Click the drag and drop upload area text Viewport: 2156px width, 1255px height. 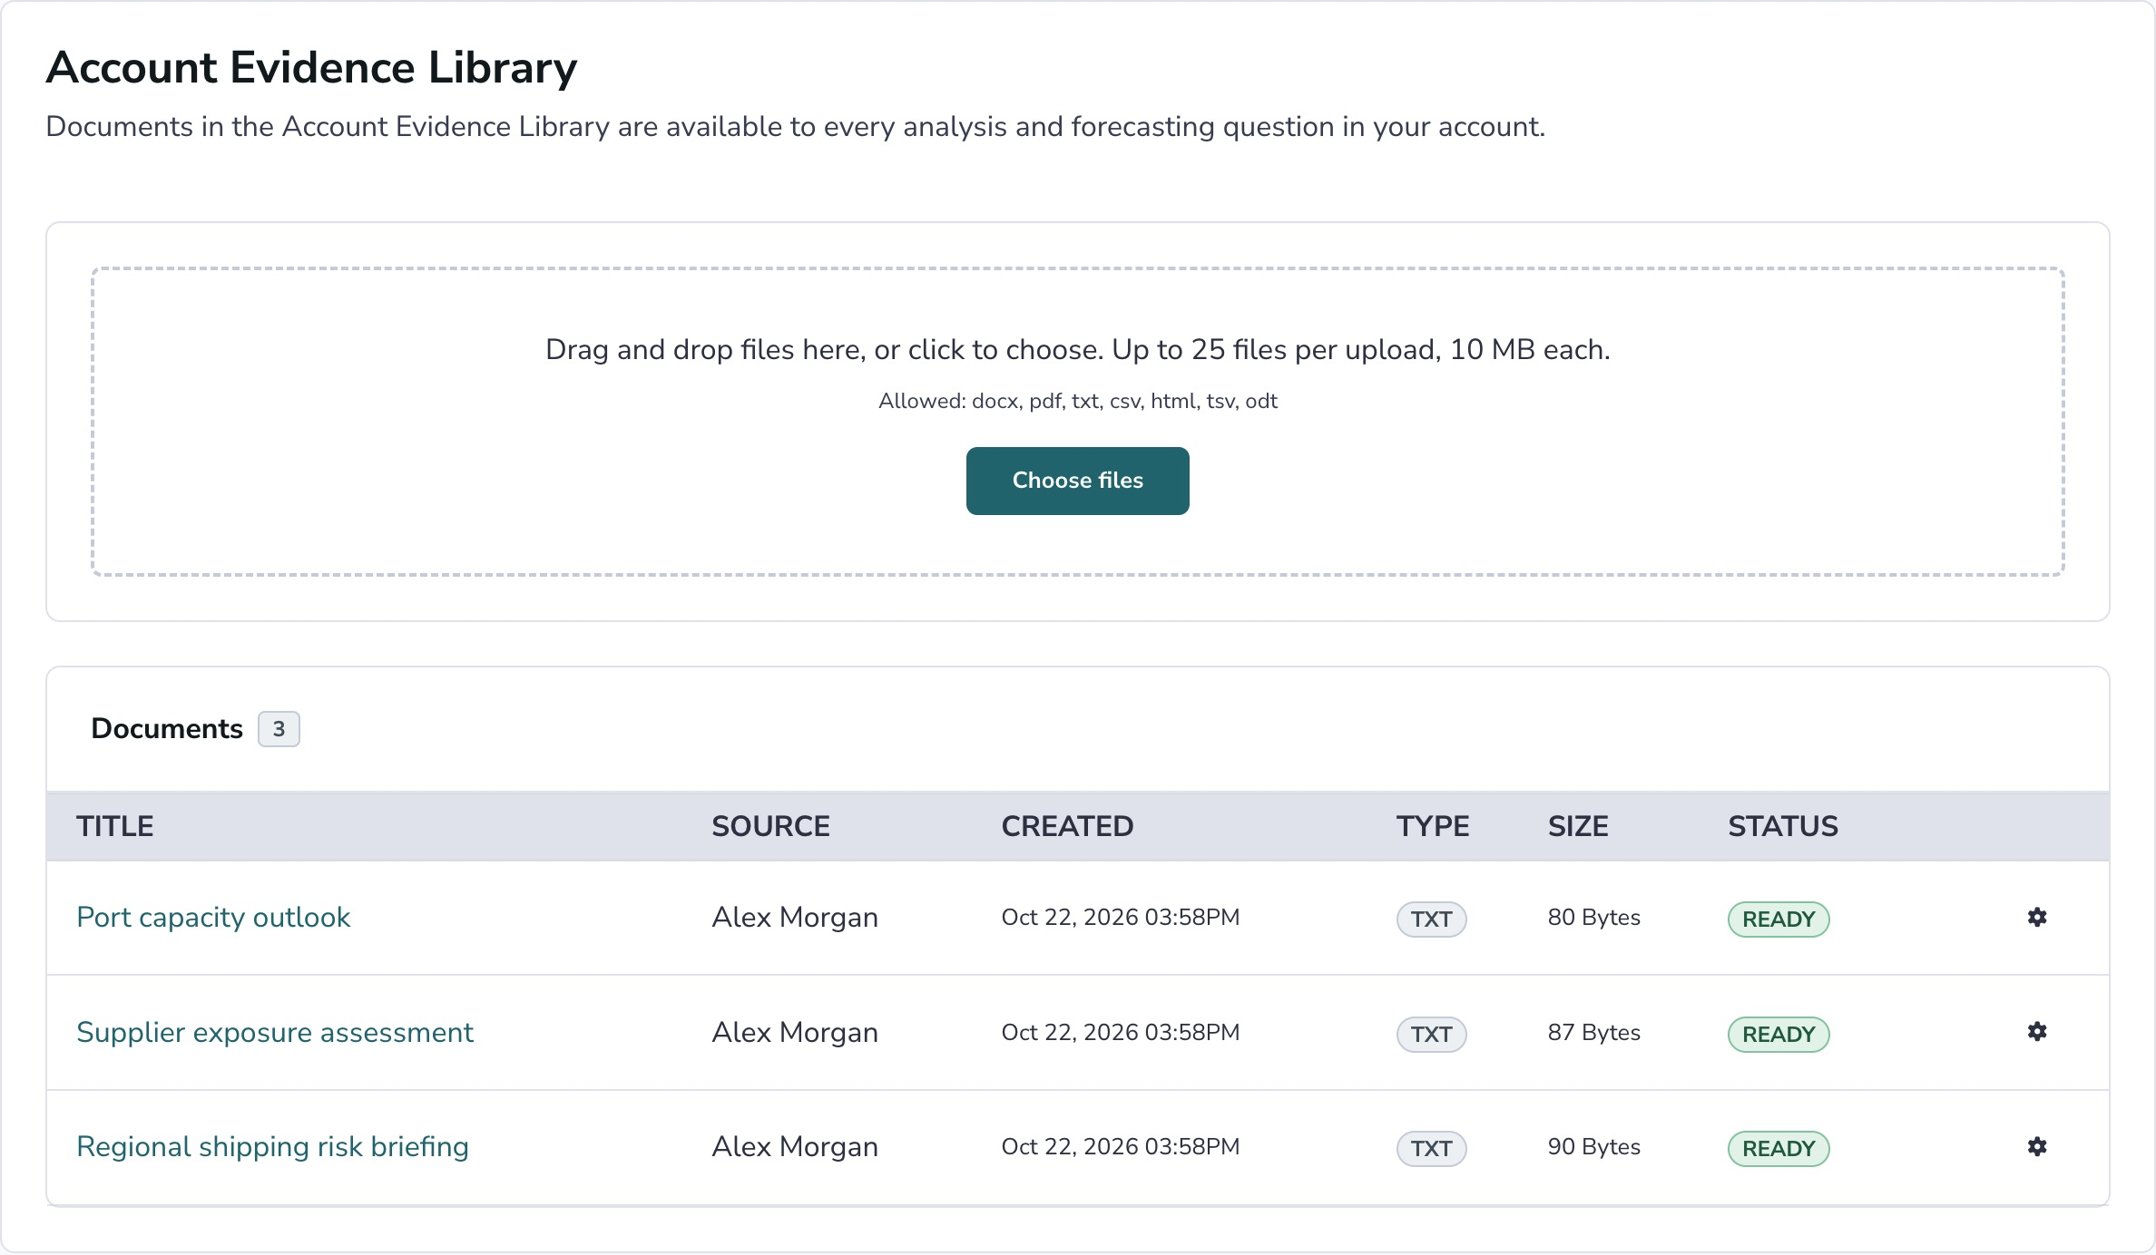1077,350
